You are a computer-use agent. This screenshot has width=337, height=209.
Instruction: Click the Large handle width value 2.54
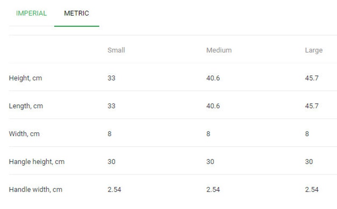point(312,189)
